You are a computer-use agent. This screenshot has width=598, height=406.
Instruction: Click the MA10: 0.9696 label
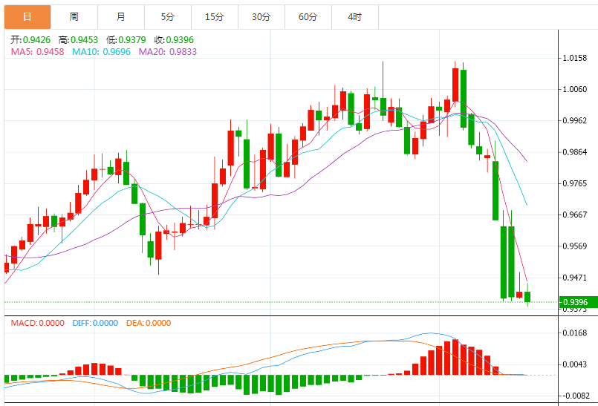(x=102, y=52)
